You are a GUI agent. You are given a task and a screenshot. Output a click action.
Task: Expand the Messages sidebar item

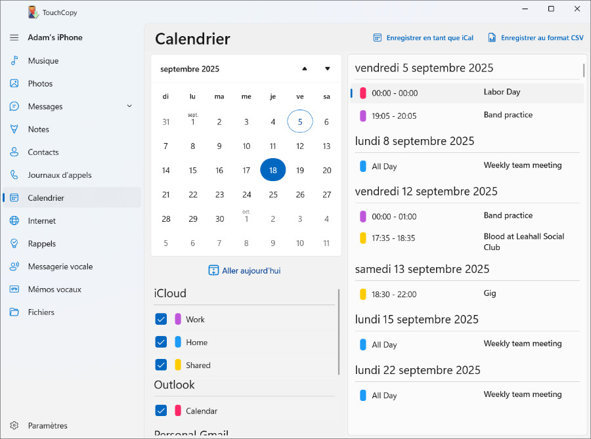pos(129,106)
